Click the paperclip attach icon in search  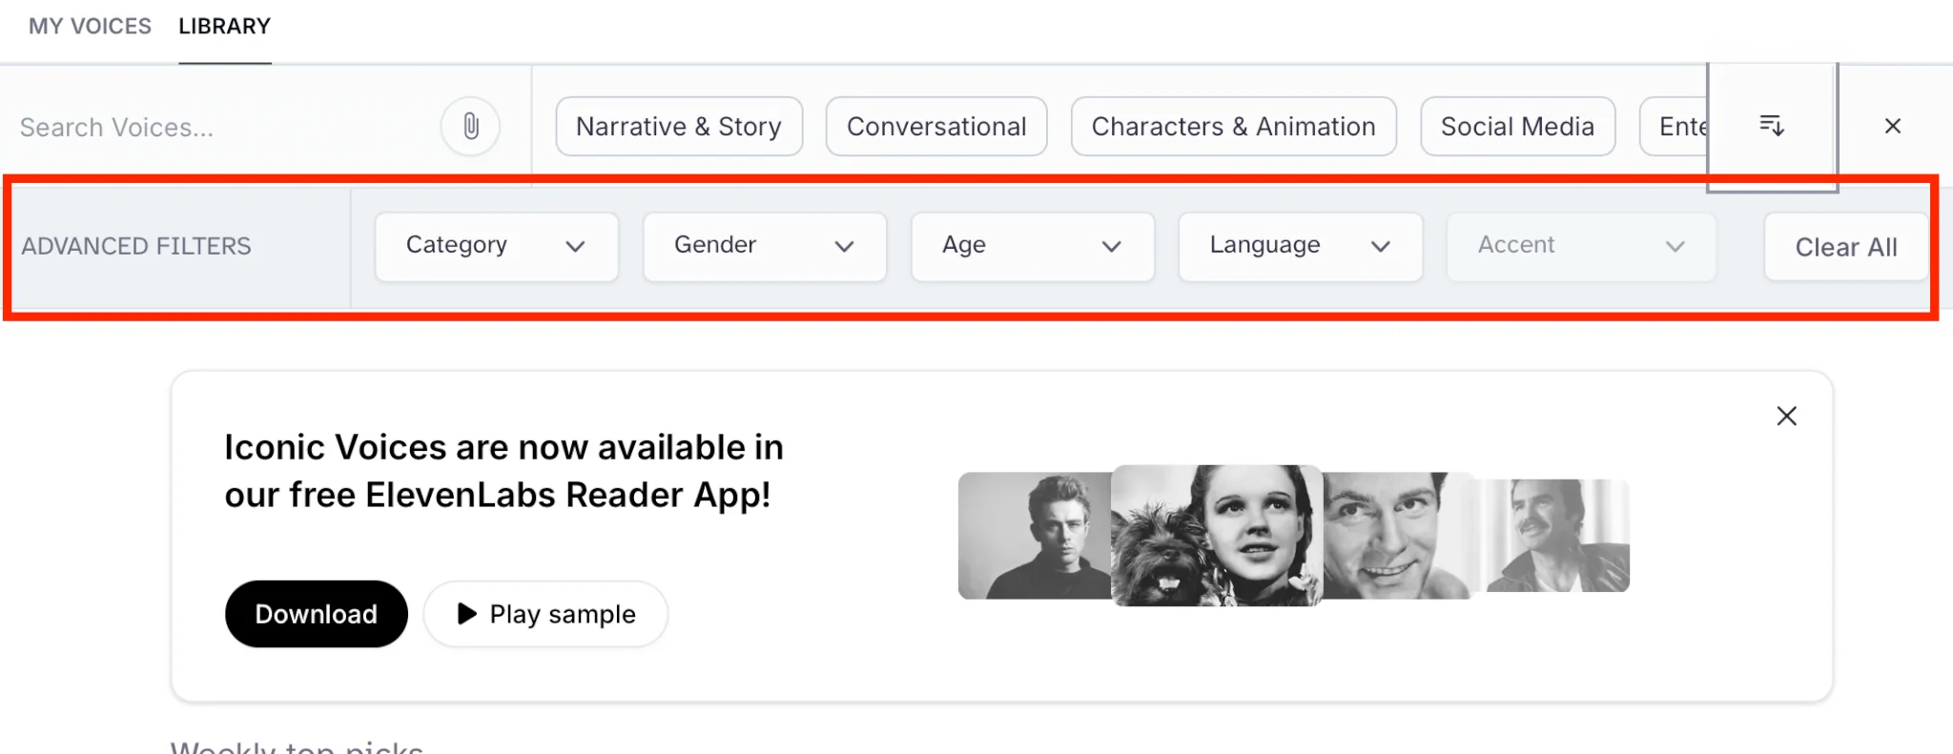[470, 126]
